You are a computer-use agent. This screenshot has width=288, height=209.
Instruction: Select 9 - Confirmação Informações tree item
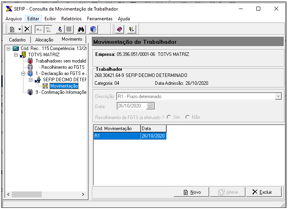coord(61,92)
